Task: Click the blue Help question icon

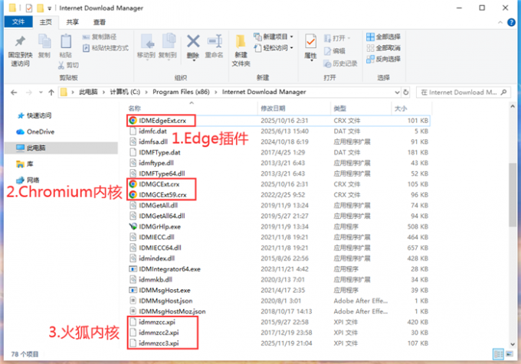Action: [511, 22]
